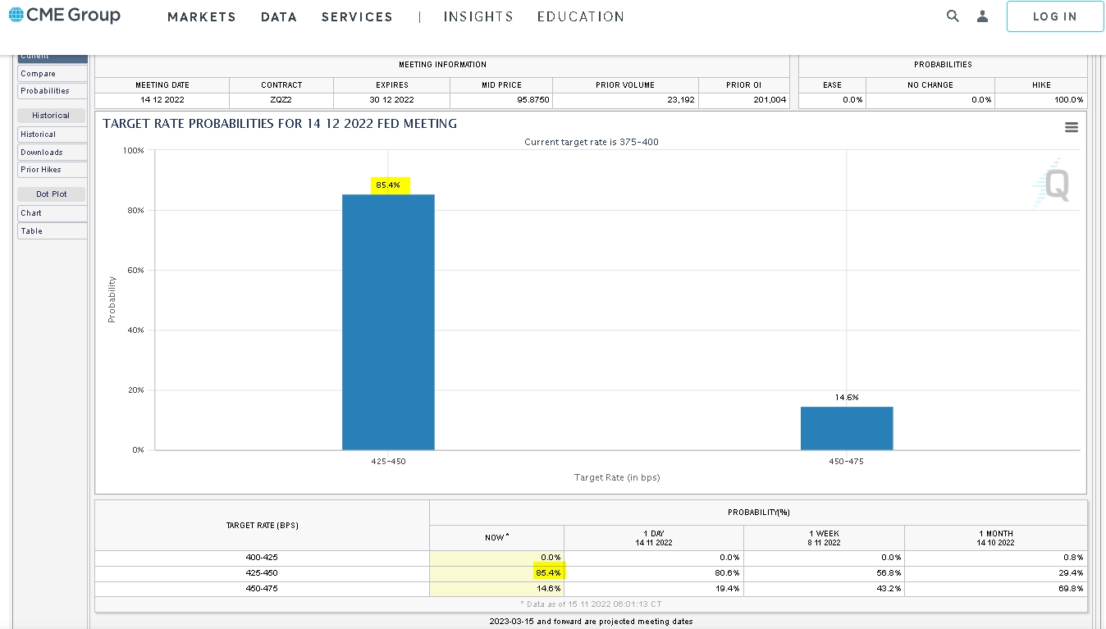Click the 69.8% one-month probability cell
This screenshot has height=629, width=1106.
pos(996,589)
